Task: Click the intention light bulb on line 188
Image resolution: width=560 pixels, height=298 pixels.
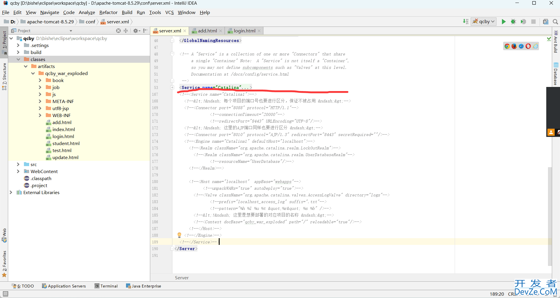Action: [x=179, y=235]
